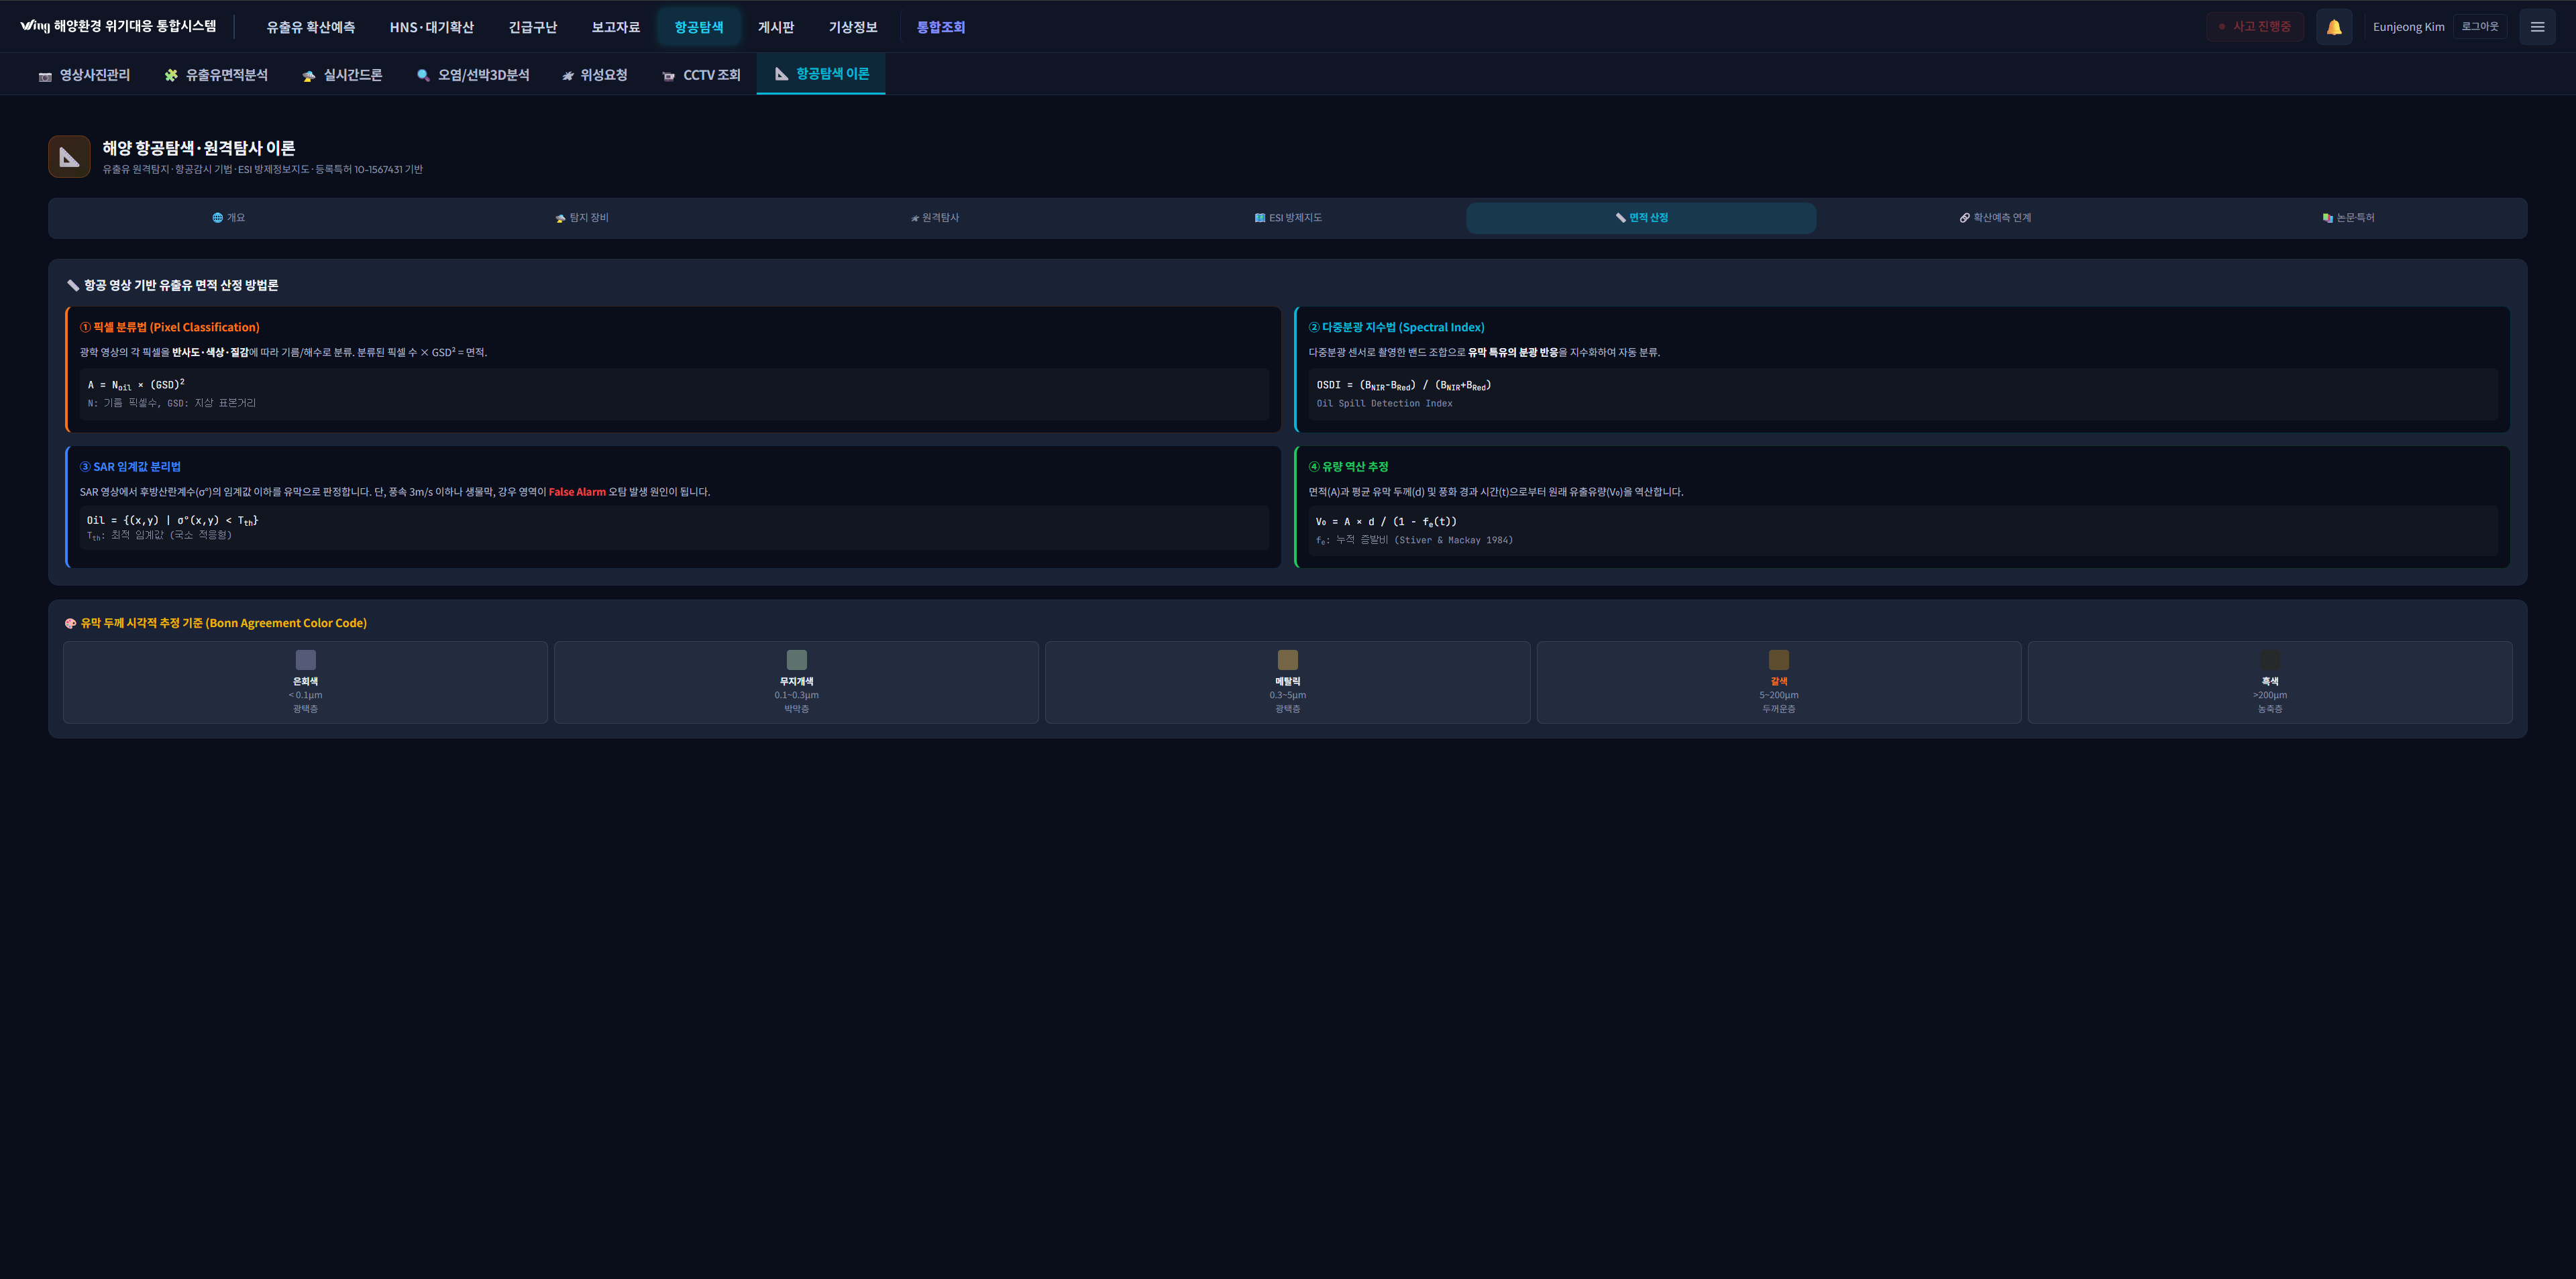
Task: Open the 확산예측 연계 tab
Action: tap(1994, 218)
